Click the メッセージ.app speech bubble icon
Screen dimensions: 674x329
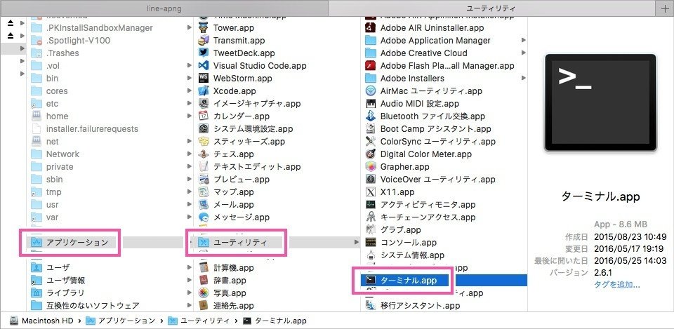204,217
